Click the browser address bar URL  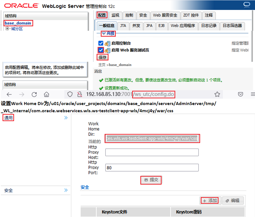(130, 94)
